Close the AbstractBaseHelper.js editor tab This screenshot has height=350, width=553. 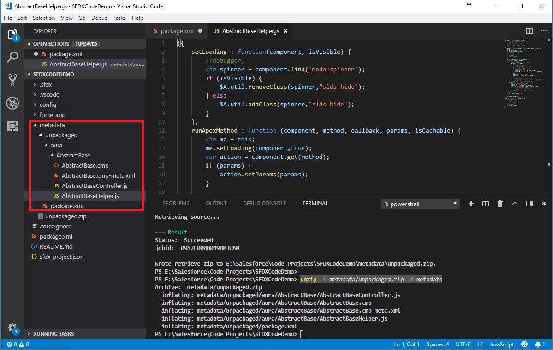(285, 31)
